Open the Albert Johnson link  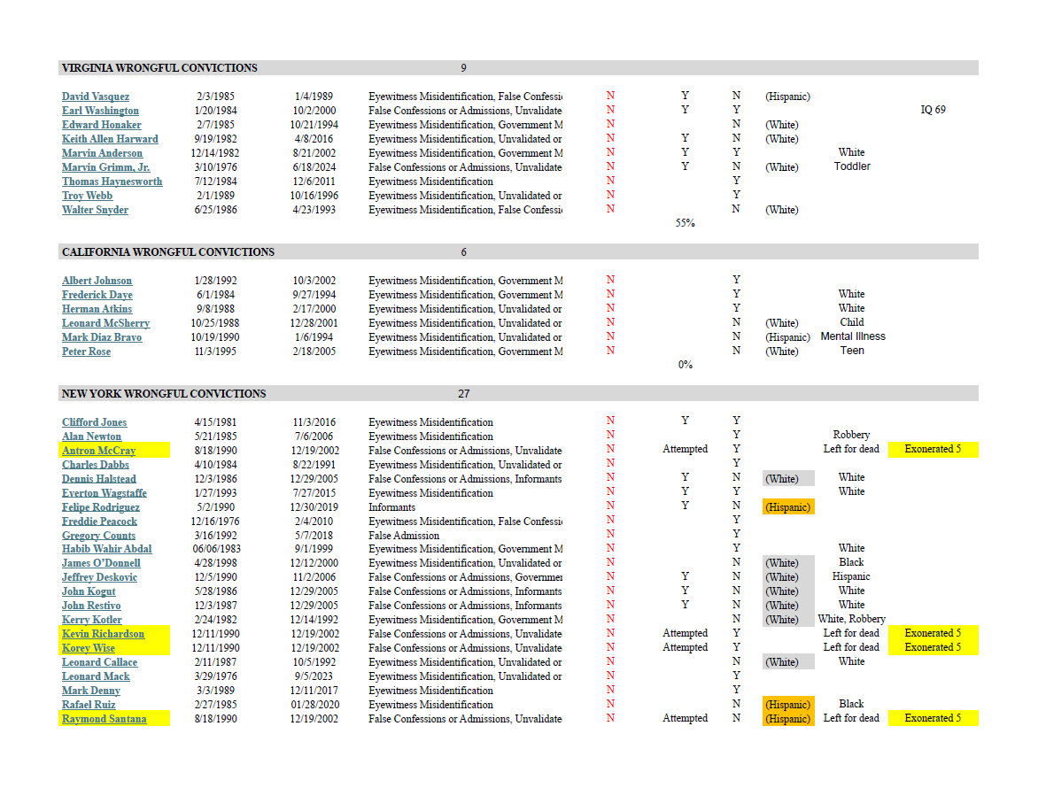pyautogui.click(x=97, y=281)
